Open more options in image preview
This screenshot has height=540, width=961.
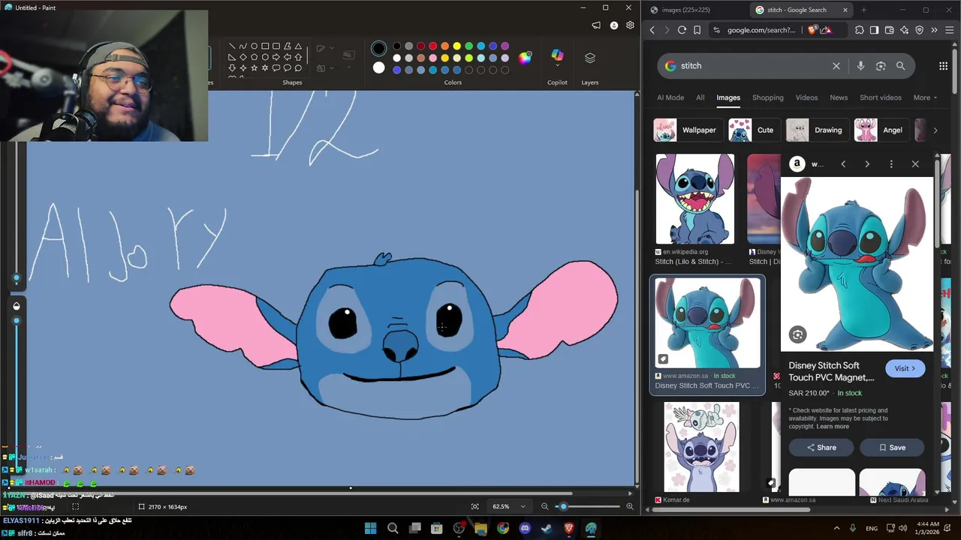click(x=891, y=164)
